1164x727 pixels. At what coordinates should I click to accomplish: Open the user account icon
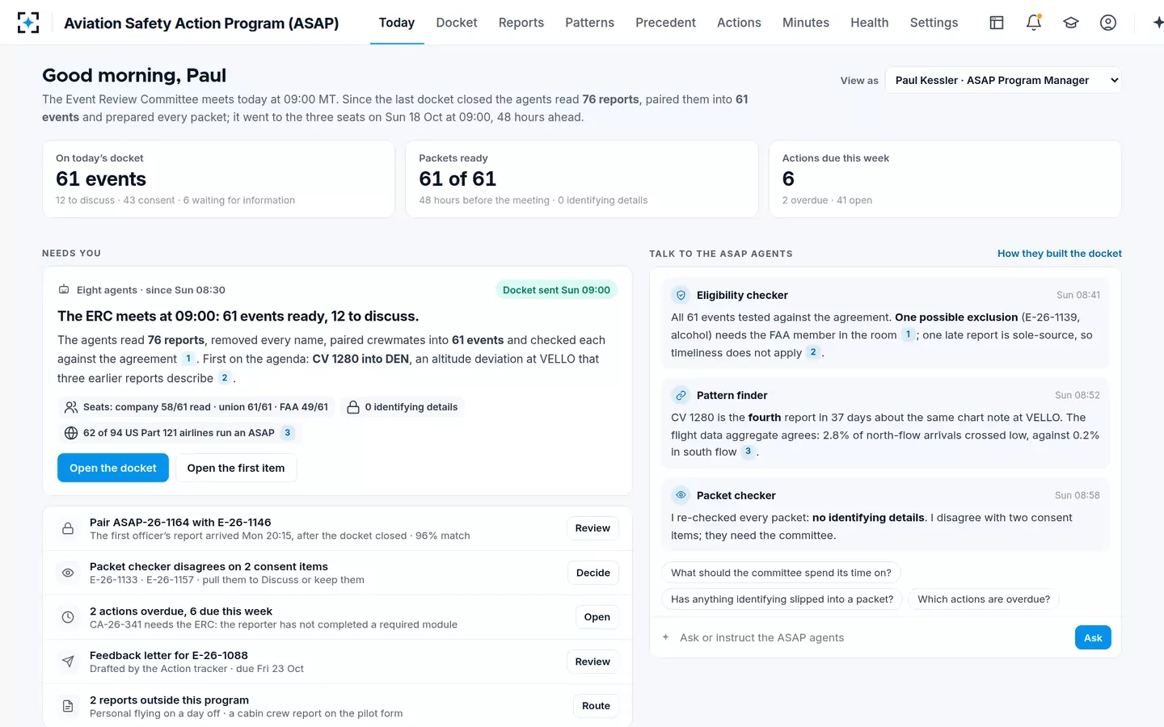(1108, 23)
